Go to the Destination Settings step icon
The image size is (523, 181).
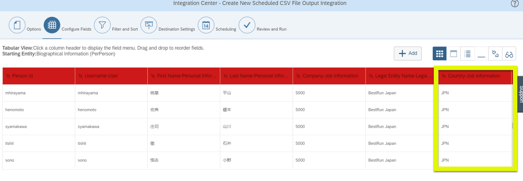tap(149, 25)
